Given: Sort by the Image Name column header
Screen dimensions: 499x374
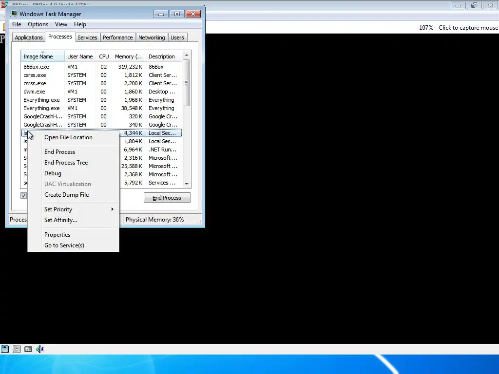Looking at the screenshot, I should click(x=42, y=56).
